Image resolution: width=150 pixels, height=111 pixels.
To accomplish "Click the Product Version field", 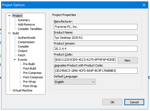I will 96,49.
